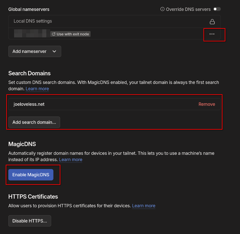Select the joeloveless.net domain entry text
This screenshot has width=240, height=234.
(29, 104)
